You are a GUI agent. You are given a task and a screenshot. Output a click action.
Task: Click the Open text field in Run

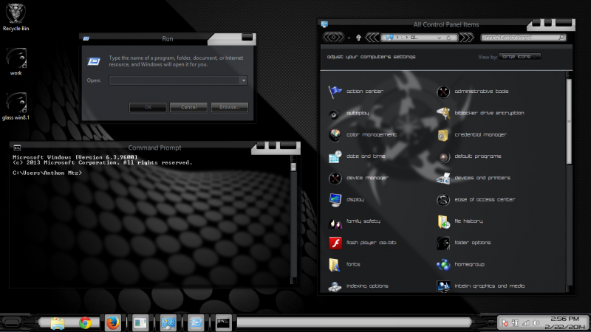pyautogui.click(x=174, y=80)
